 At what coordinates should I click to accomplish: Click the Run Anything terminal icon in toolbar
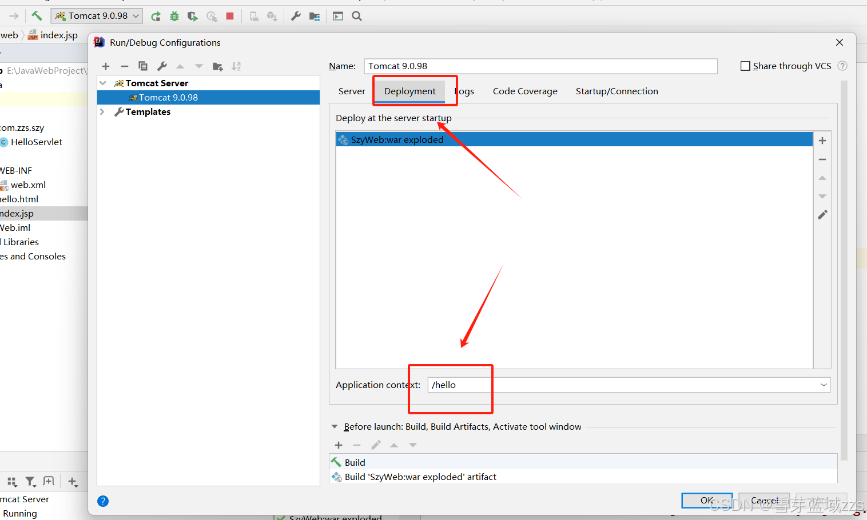338,16
